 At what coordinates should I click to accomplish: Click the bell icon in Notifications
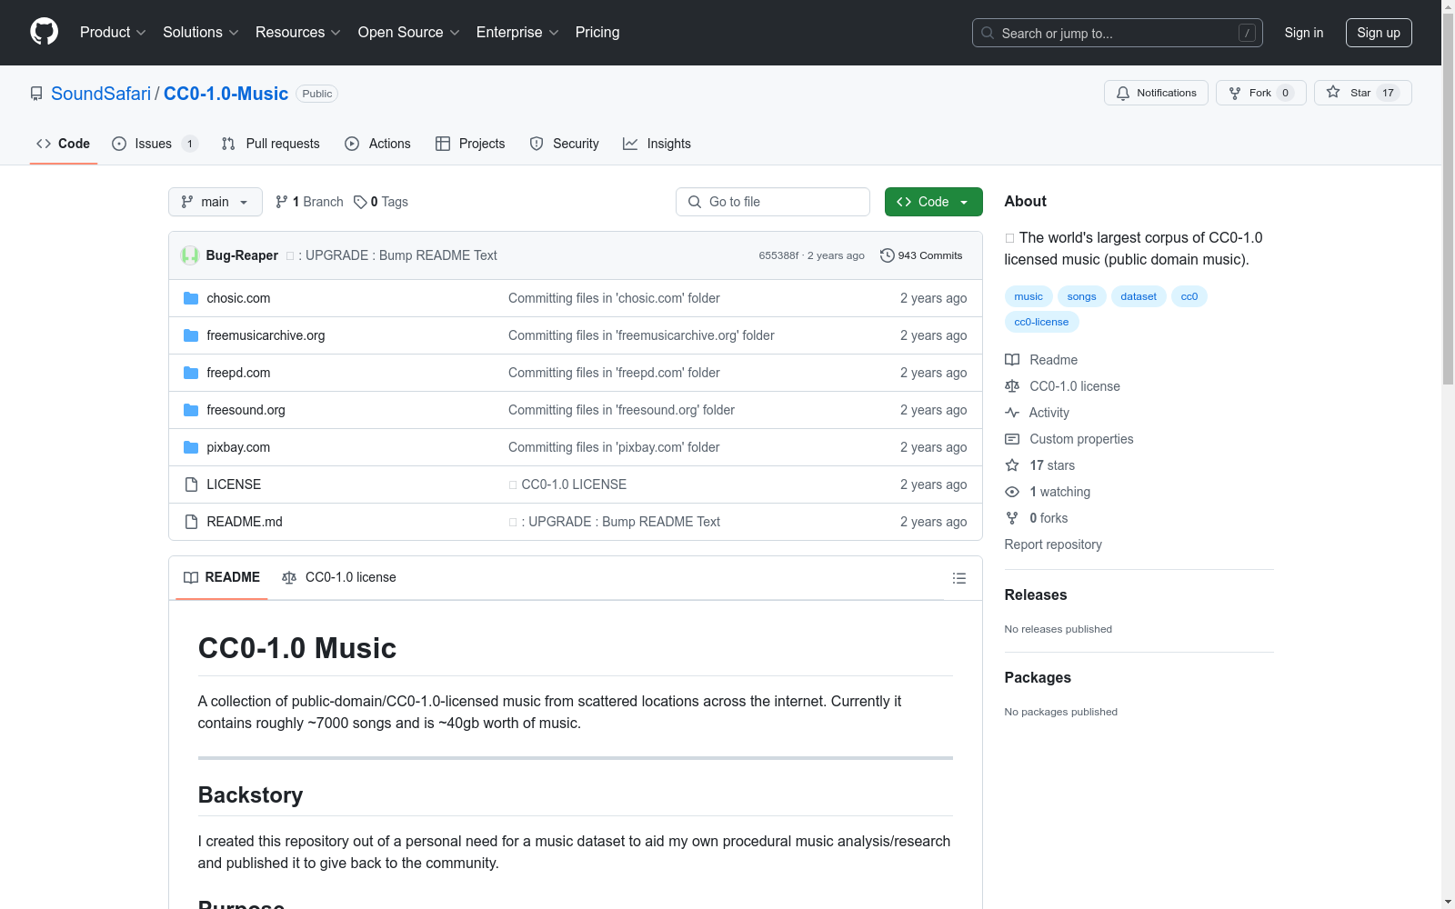pos(1123,93)
